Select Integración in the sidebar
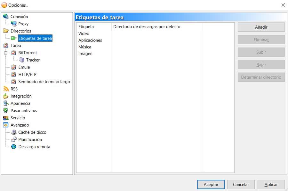288x191 pixels. click(21, 96)
